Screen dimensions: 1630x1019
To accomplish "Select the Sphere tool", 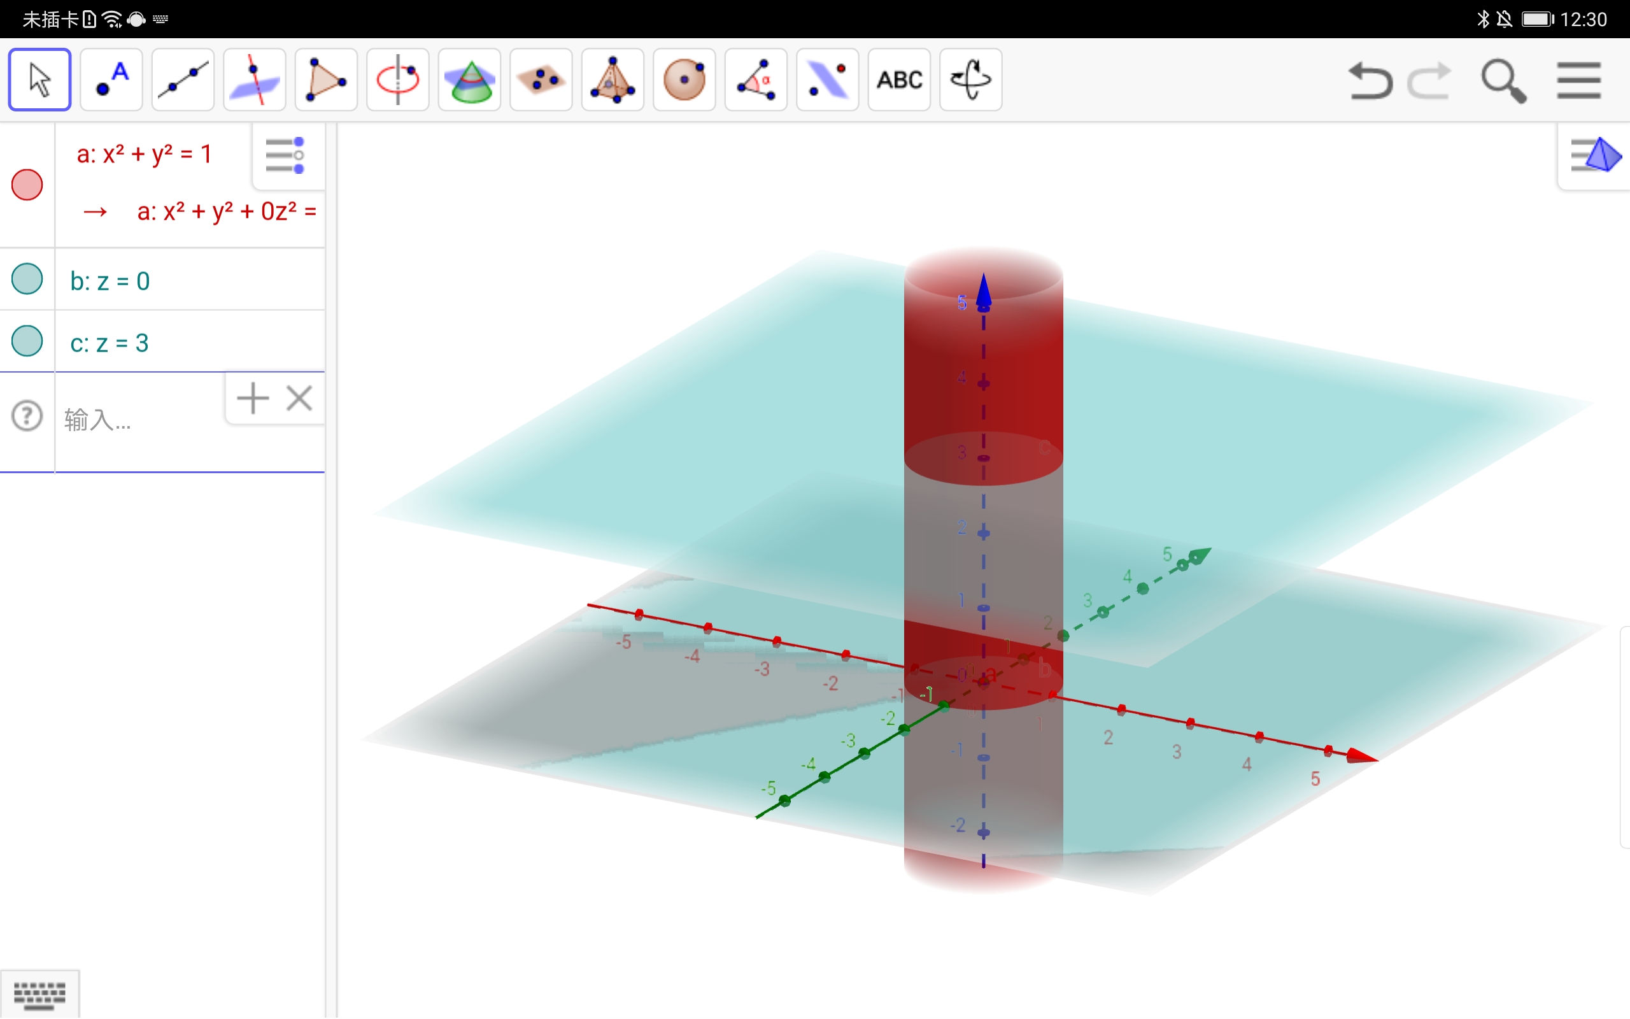I will [x=684, y=80].
